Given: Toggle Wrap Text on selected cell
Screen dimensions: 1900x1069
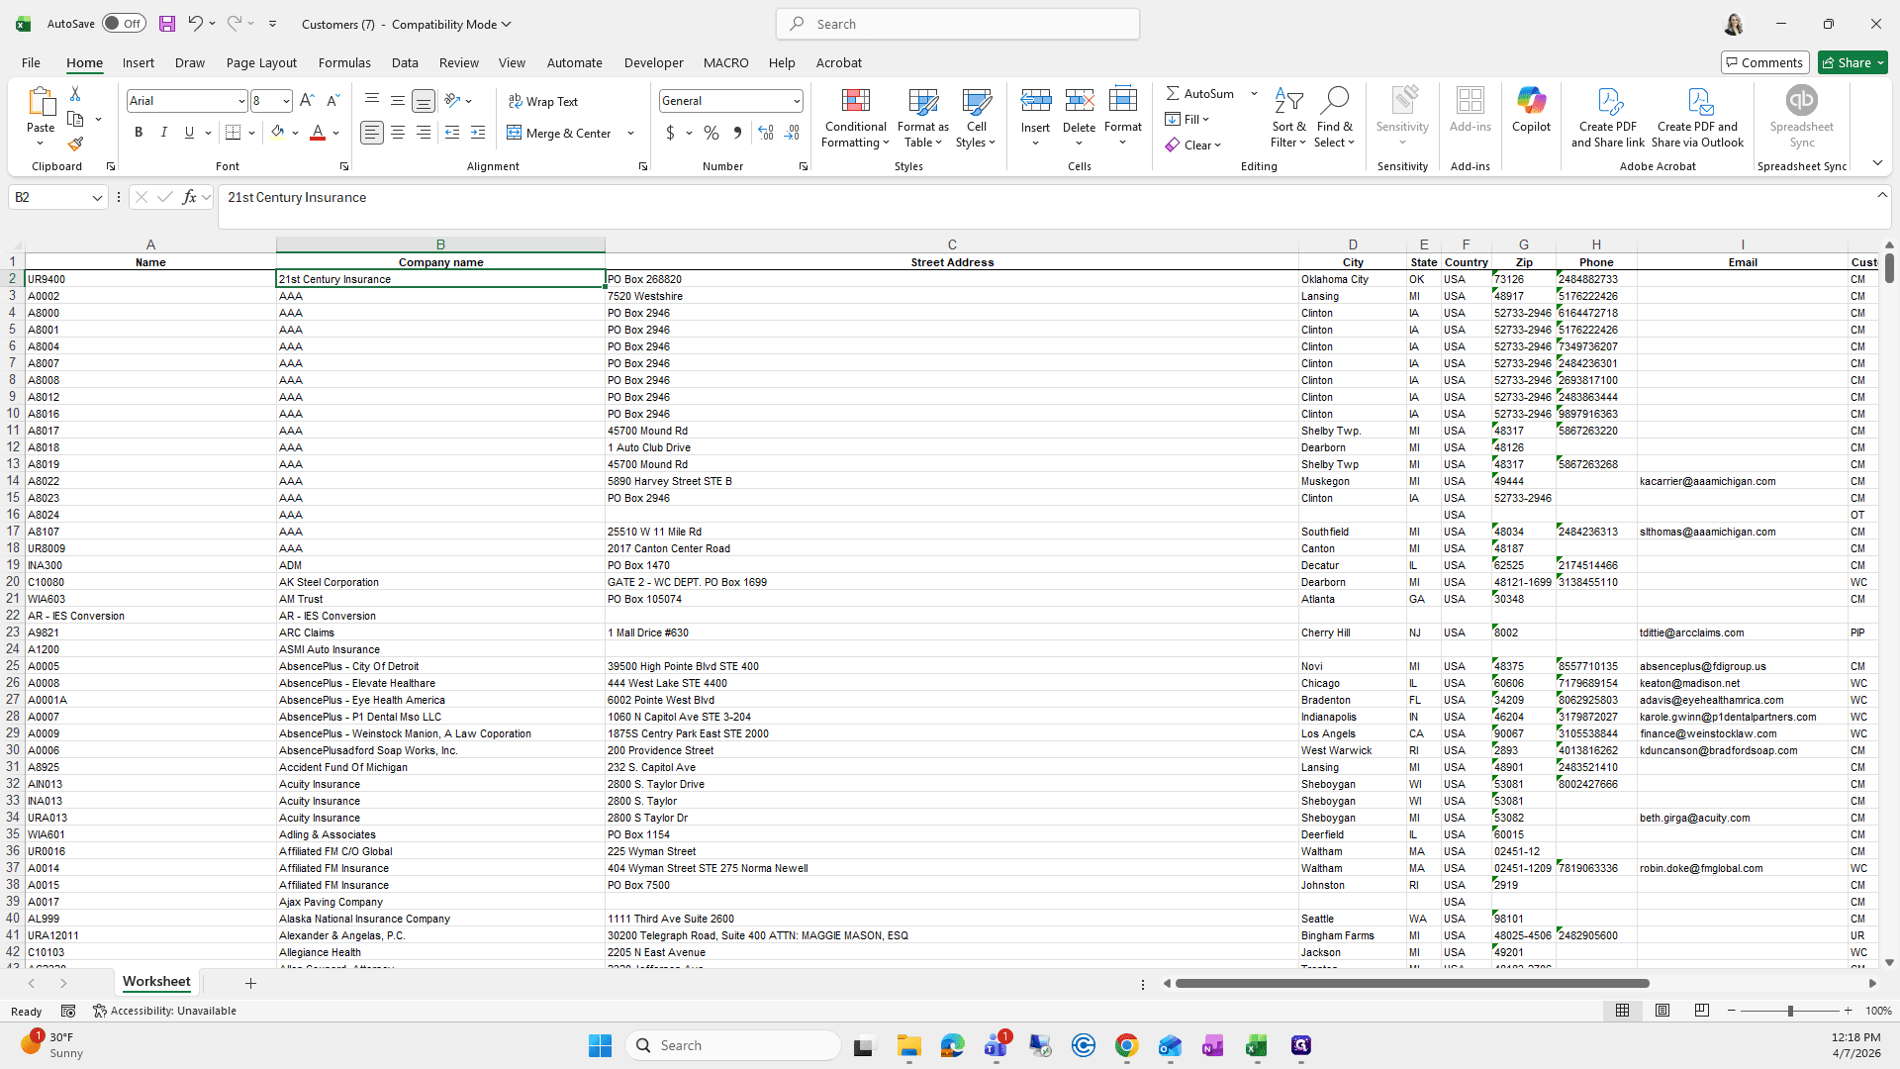Looking at the screenshot, I should tap(543, 102).
